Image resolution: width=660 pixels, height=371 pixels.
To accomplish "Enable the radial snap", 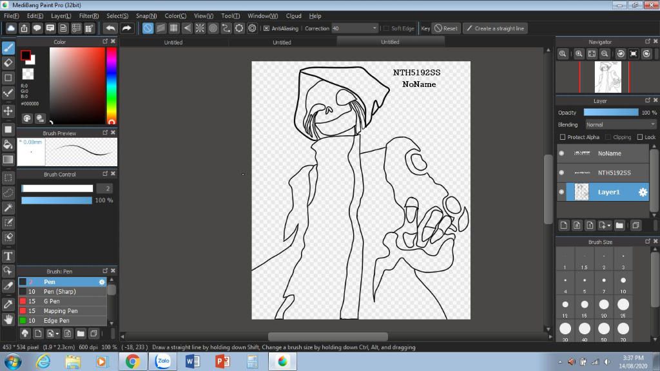I will [x=200, y=28].
